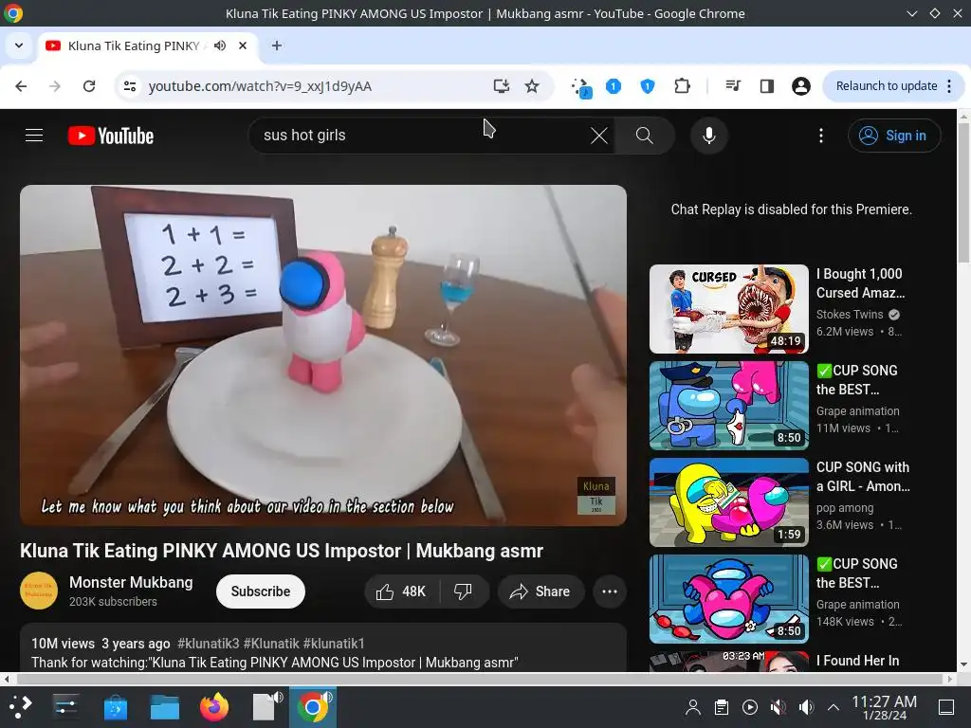Like the video with thumbs up
Image resolution: width=971 pixels, height=728 pixels.
pos(401,591)
